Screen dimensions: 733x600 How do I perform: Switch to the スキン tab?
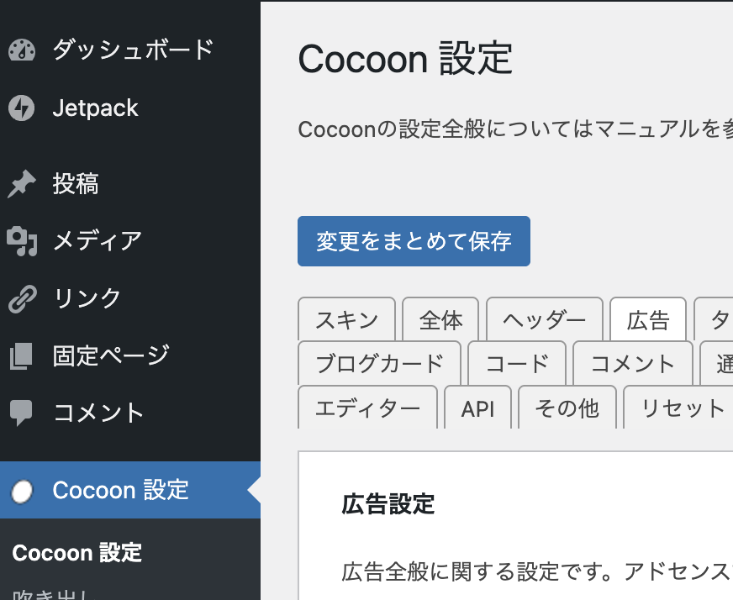(346, 319)
